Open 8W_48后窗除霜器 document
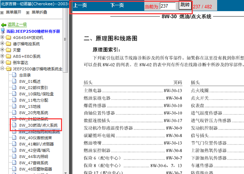 point(36,169)
